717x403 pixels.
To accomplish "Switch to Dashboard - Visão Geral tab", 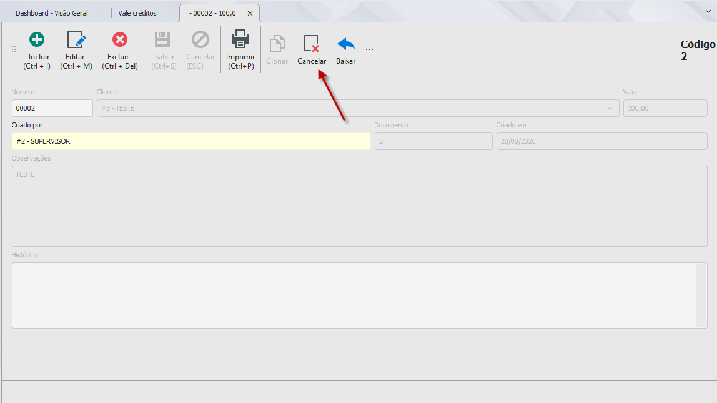I will click(x=52, y=13).
